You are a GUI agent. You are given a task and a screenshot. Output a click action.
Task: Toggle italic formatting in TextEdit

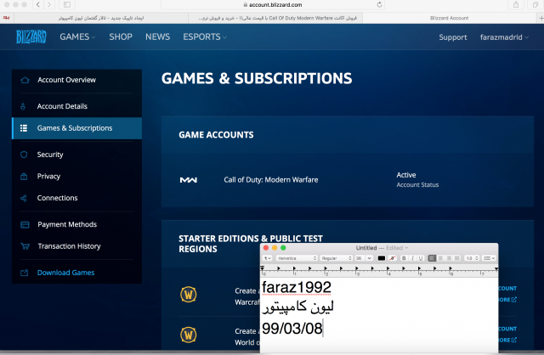pyautogui.click(x=412, y=258)
